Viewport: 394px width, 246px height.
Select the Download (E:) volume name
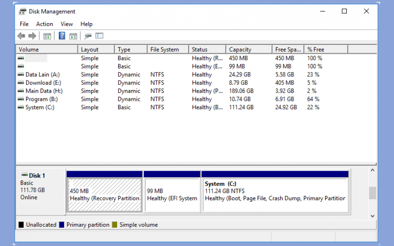(43, 83)
